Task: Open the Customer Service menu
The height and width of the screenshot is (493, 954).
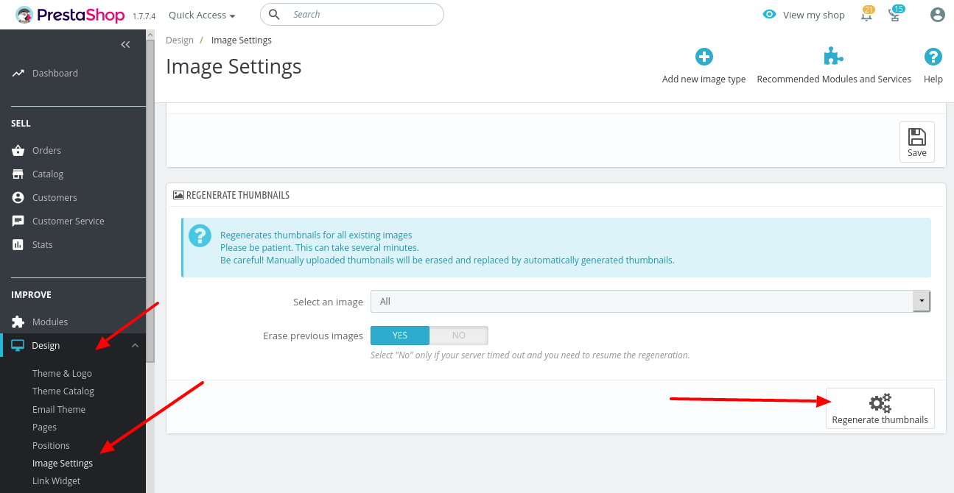Action: 69,221
